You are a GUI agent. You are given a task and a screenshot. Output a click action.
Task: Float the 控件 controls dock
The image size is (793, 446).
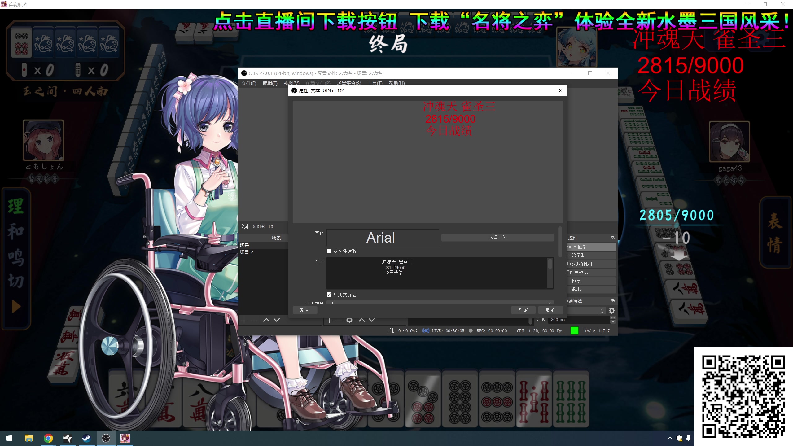pos(613,238)
